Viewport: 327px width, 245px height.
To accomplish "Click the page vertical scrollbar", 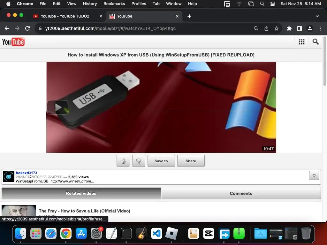I will pyautogui.click(x=324, y=61).
